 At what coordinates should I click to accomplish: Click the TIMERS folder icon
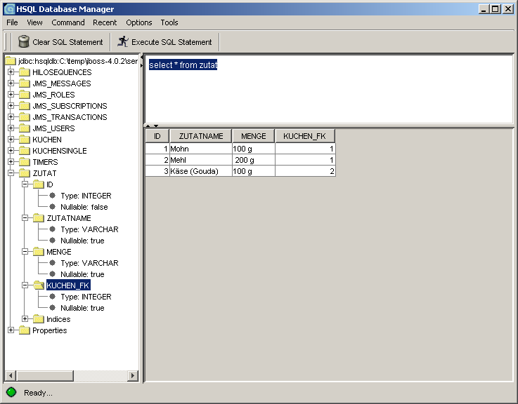(x=25, y=162)
